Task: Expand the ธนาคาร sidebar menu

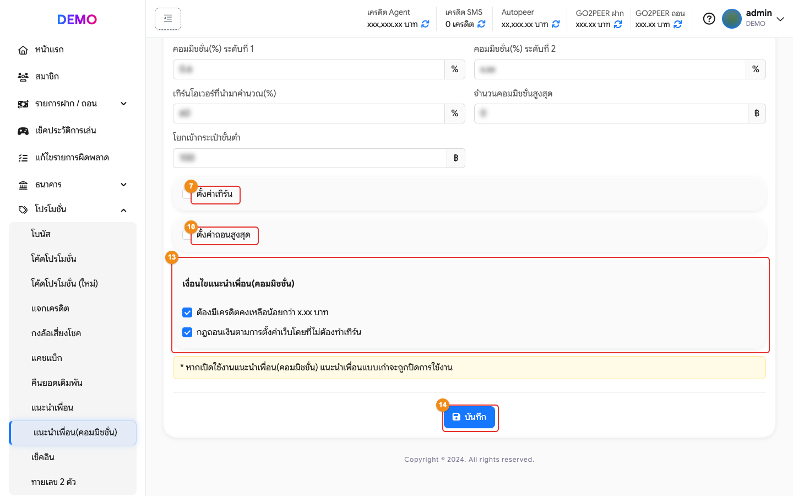Action: pyautogui.click(x=73, y=185)
